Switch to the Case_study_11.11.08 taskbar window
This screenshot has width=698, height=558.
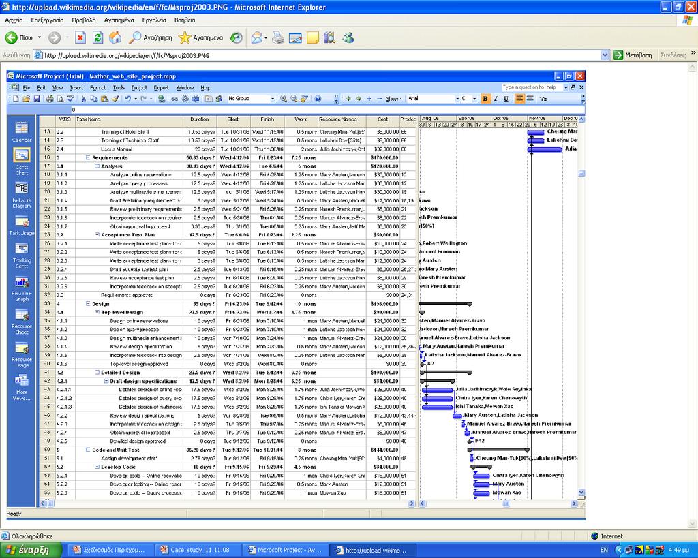[x=198, y=550]
